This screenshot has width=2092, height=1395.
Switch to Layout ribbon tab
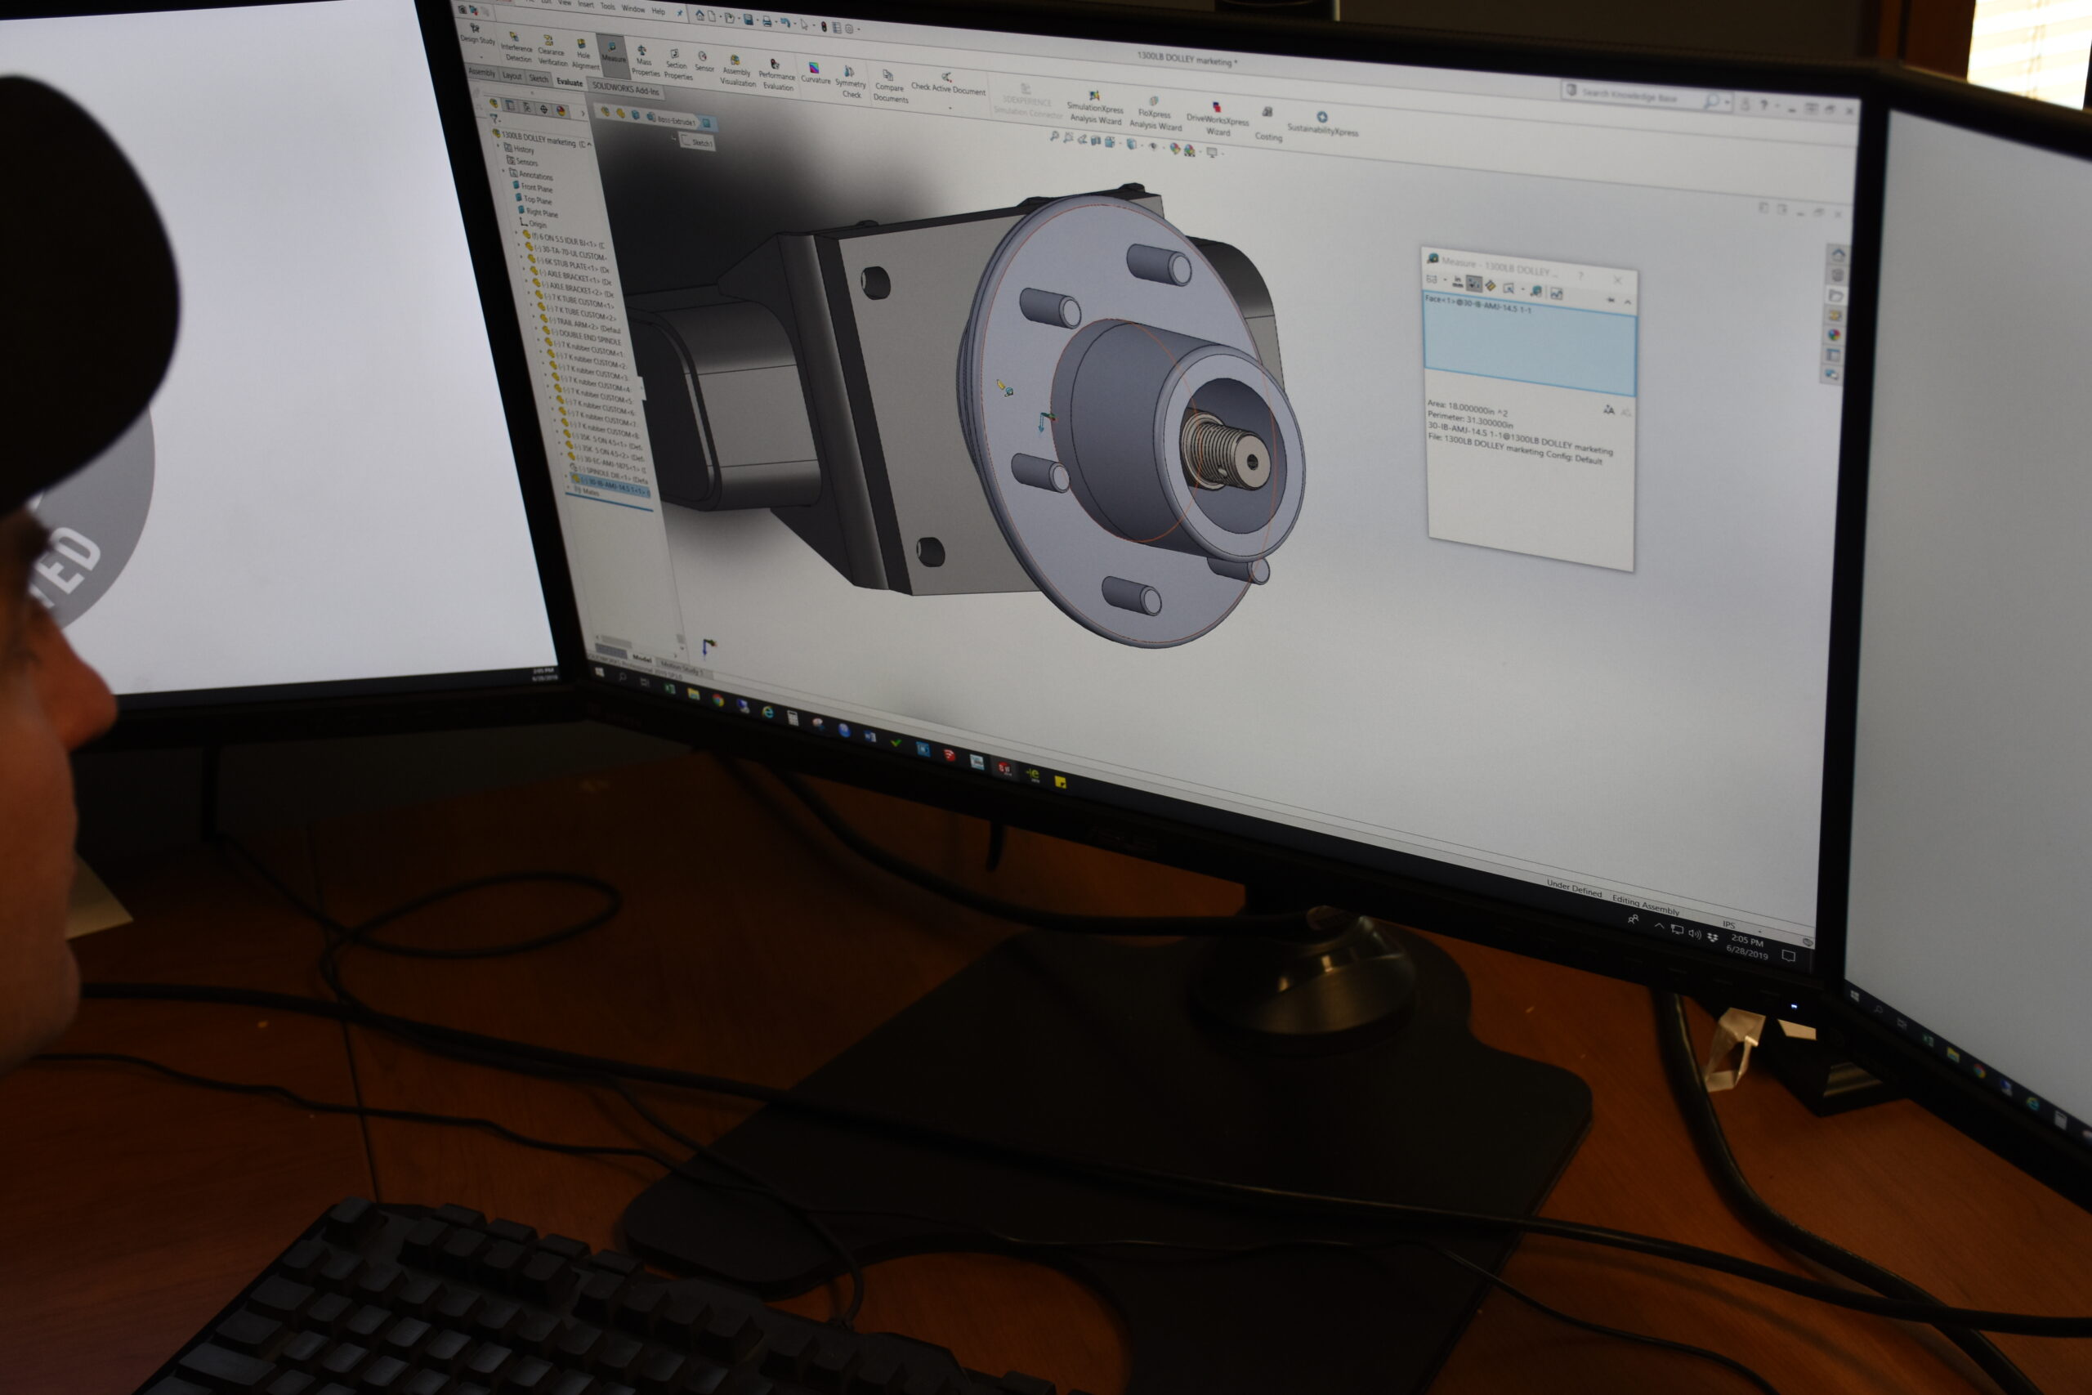point(512,77)
